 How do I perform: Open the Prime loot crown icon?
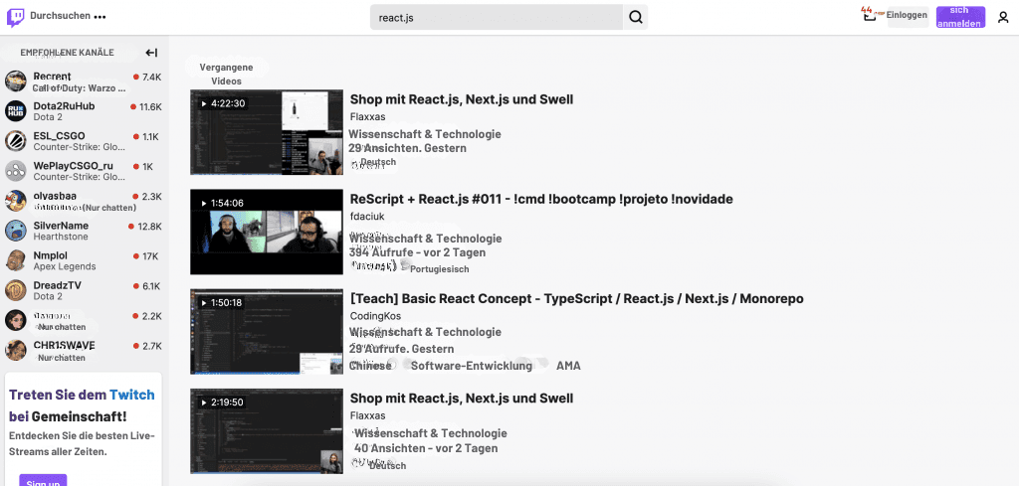tap(868, 15)
